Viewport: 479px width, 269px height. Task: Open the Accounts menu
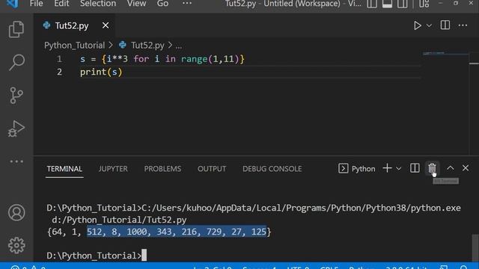16,212
